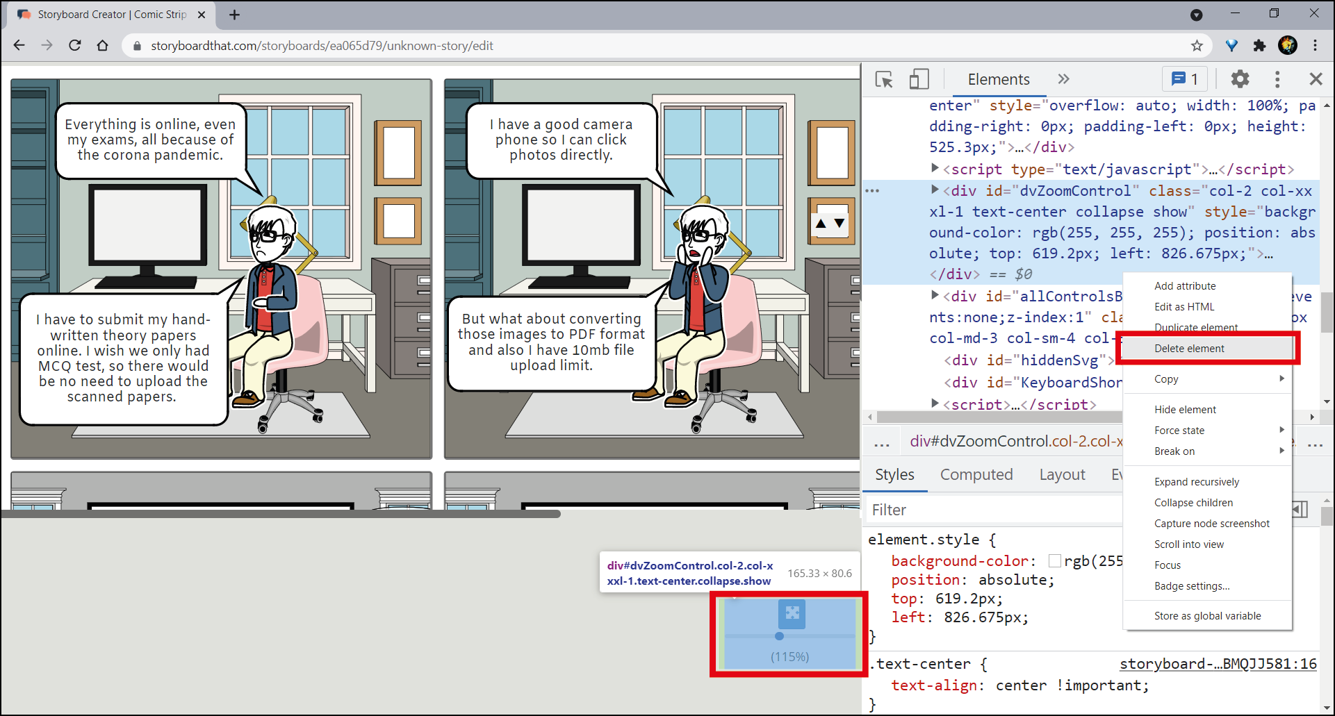Choose Expand recursively
This screenshot has height=716, width=1335.
1197,482
